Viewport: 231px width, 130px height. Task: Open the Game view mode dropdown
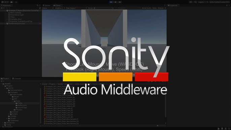(48, 8)
